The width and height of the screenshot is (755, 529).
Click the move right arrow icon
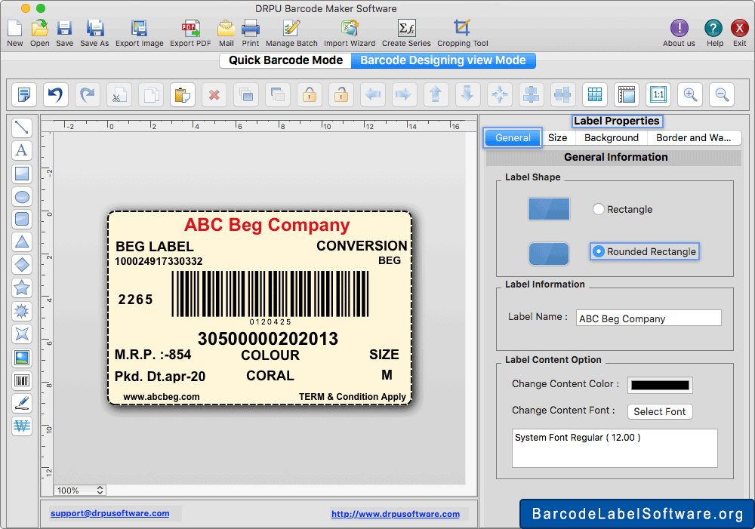click(404, 94)
